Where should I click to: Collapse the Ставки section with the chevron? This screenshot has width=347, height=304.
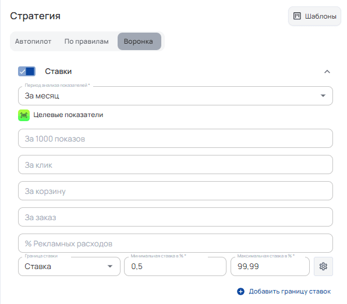pos(327,72)
